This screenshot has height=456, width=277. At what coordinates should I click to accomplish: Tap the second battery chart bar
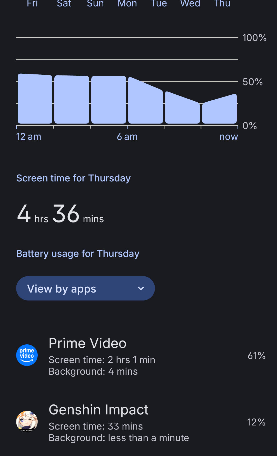pyautogui.click(x=72, y=100)
